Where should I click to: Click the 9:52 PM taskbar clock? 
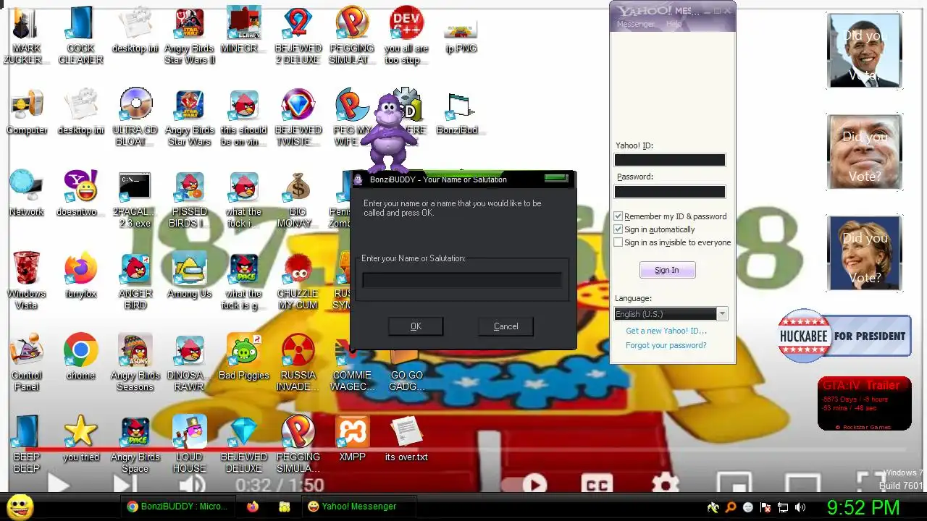[x=863, y=507]
